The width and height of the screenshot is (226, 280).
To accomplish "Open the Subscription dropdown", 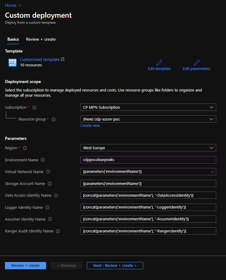I will pos(148,107).
